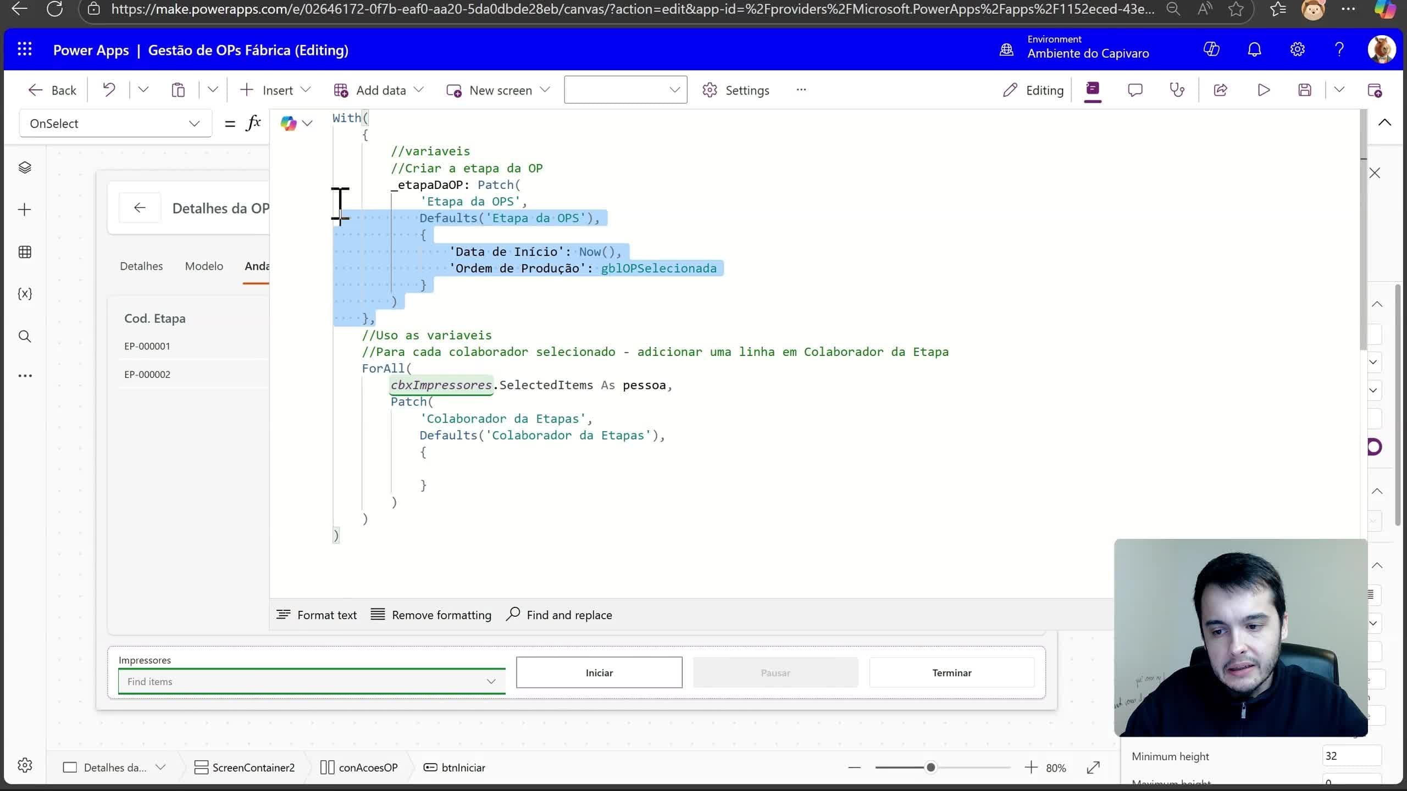Open the App checker stethoscope icon
Screen dimensions: 1407x791
1177,90
